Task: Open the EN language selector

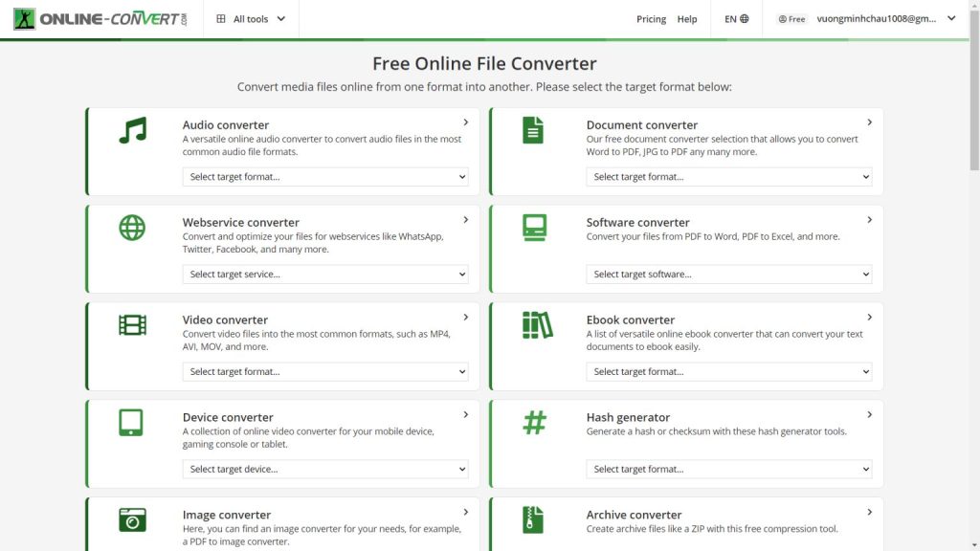Action: tap(736, 19)
